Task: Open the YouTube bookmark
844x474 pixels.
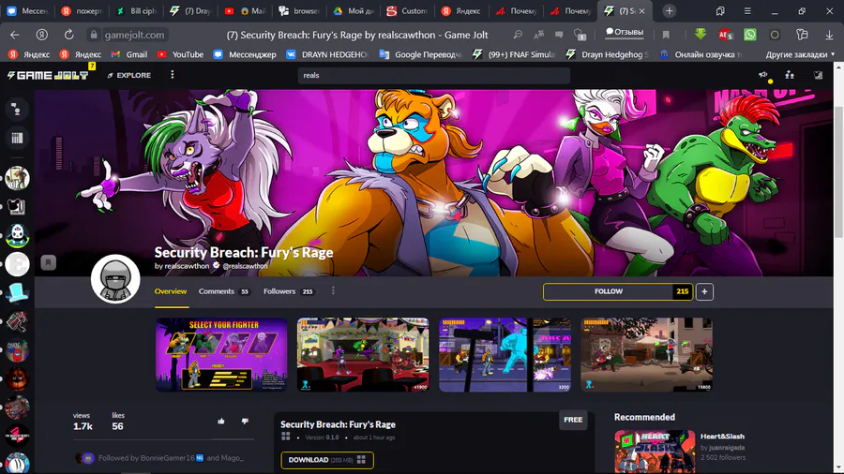Action: pyautogui.click(x=180, y=54)
